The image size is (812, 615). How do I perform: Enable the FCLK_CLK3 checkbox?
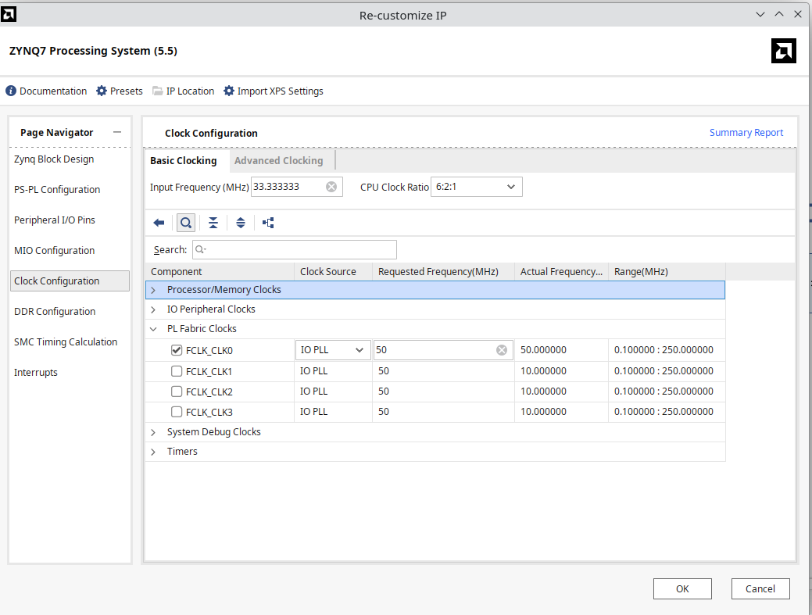[177, 412]
